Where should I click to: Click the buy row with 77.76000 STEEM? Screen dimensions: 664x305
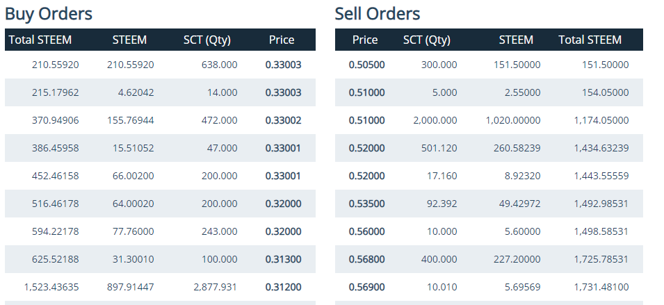tap(160, 232)
